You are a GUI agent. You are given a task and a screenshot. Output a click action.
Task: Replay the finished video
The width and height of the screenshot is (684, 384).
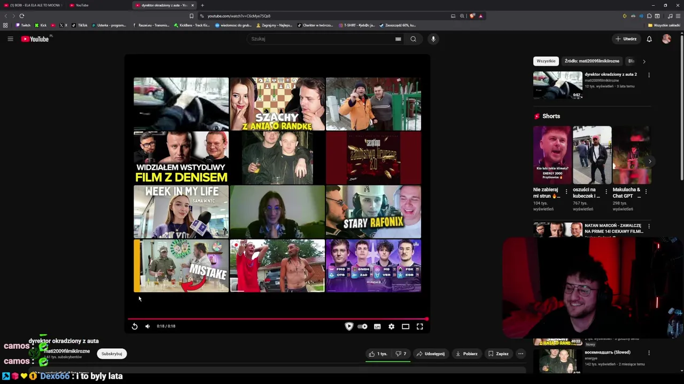pos(135,326)
